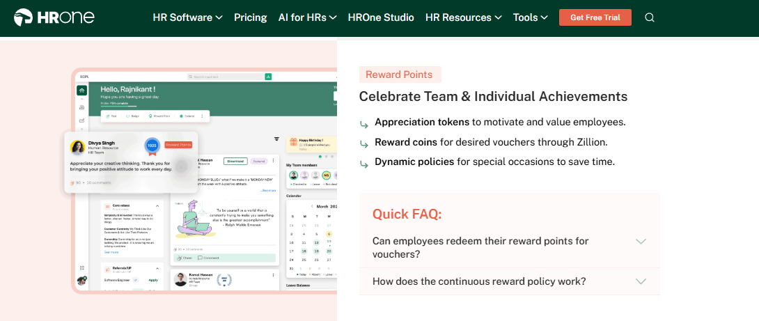The width and height of the screenshot is (759, 321).
Task: Select March 6 on the calendar
Action: 329,234
